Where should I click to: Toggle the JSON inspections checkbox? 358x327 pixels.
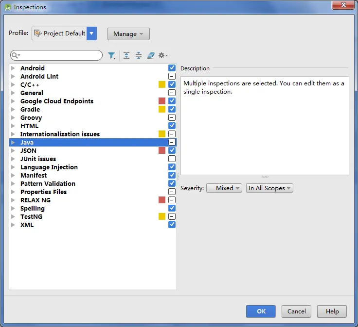pyautogui.click(x=172, y=150)
